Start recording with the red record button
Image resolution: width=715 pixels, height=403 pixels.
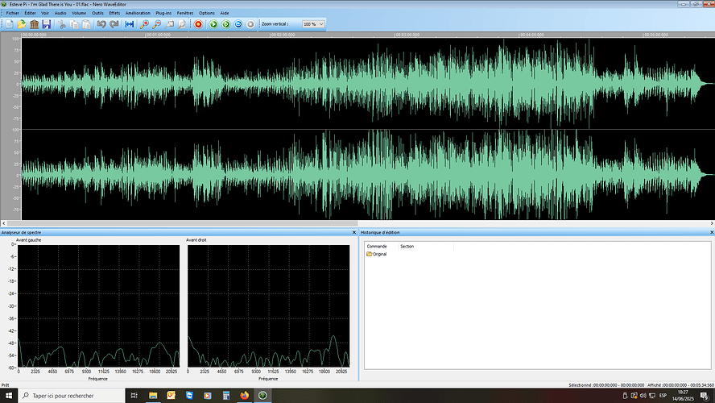click(198, 24)
